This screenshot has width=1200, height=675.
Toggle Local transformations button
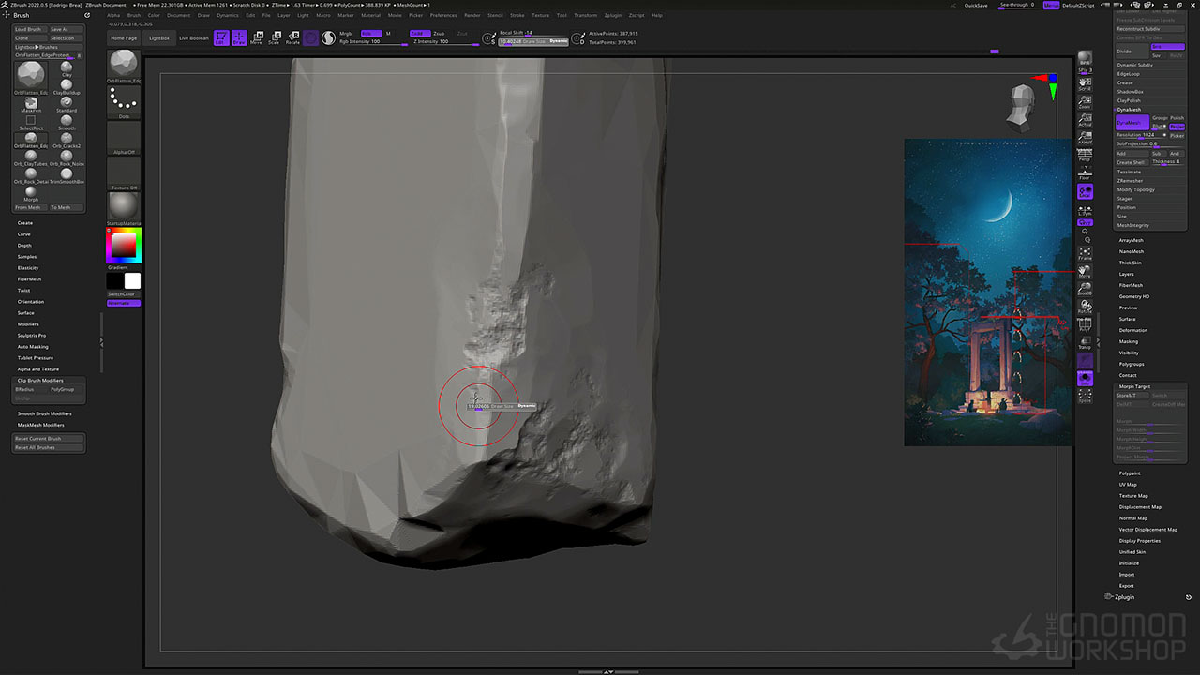coord(1085,190)
